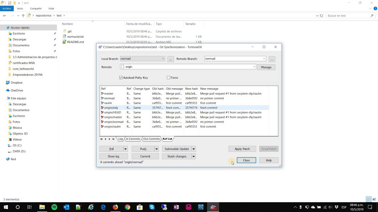Enable the Force checkbox

[x=168, y=78]
